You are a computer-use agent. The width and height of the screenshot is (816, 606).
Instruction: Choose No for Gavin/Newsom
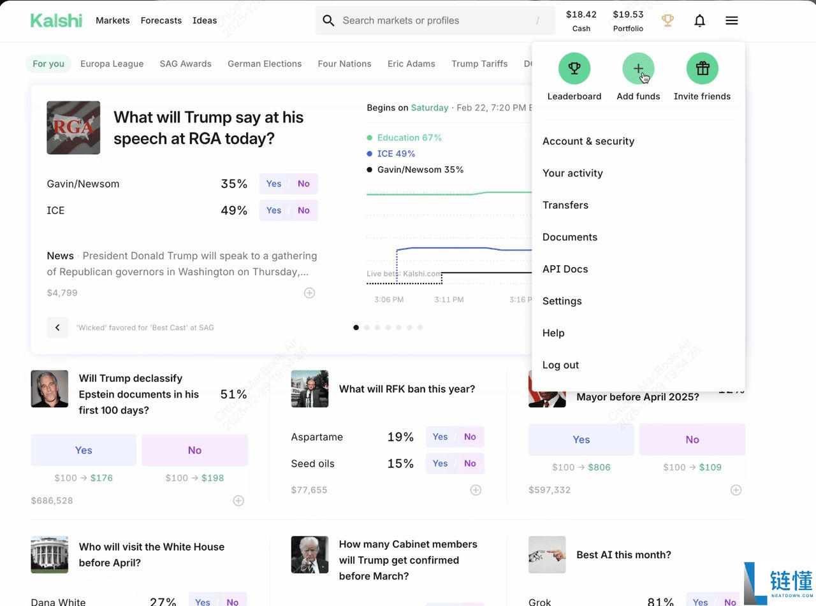[303, 184]
